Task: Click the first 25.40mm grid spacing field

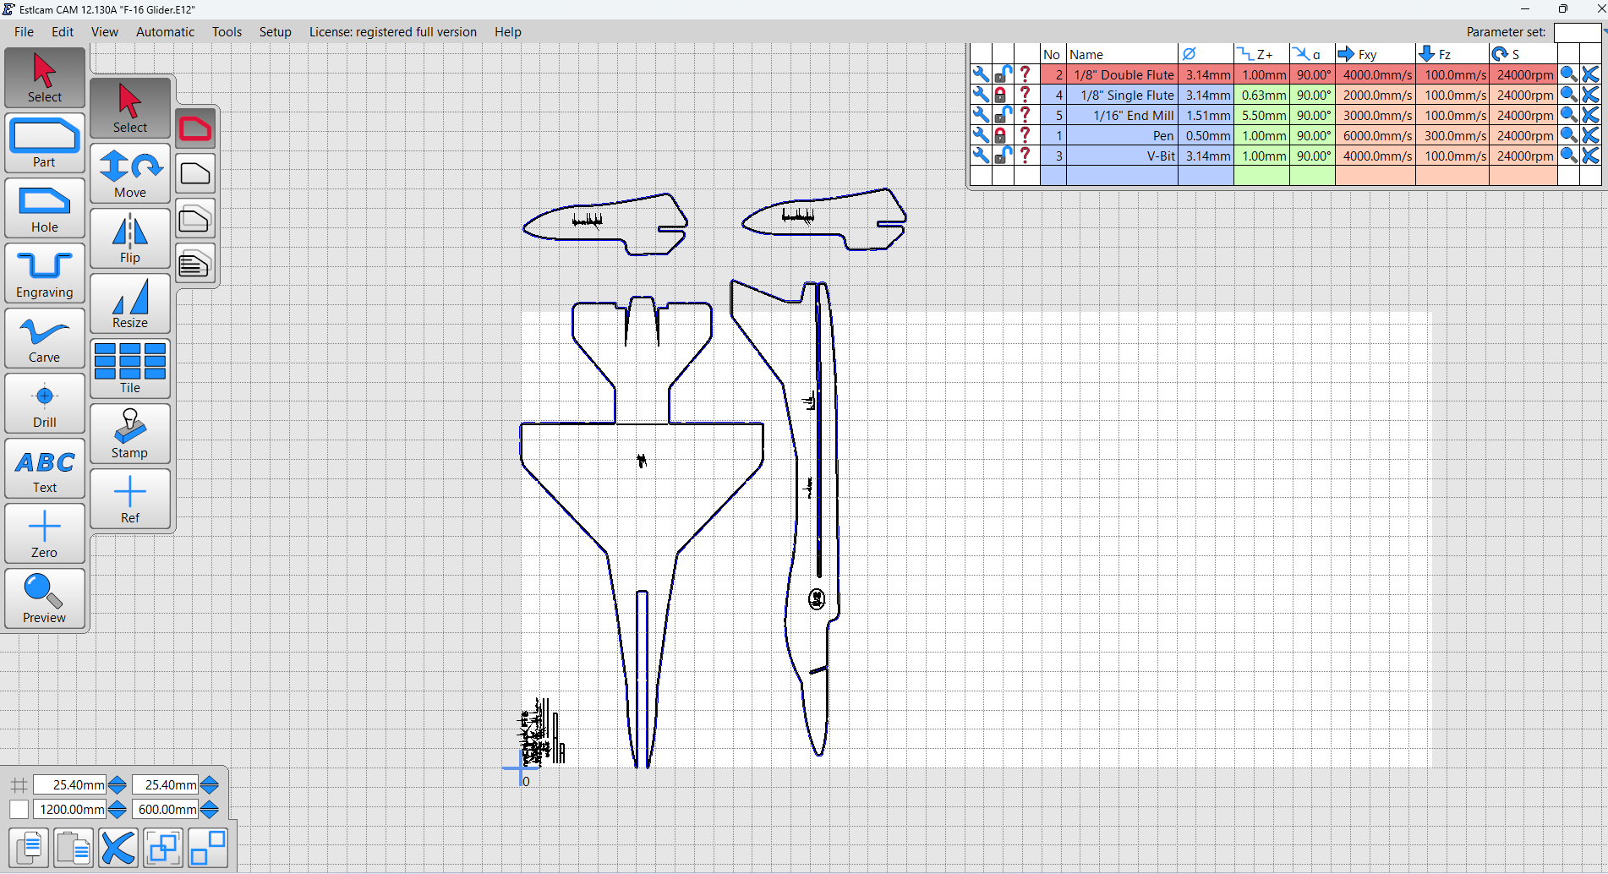Action: pos(71,785)
